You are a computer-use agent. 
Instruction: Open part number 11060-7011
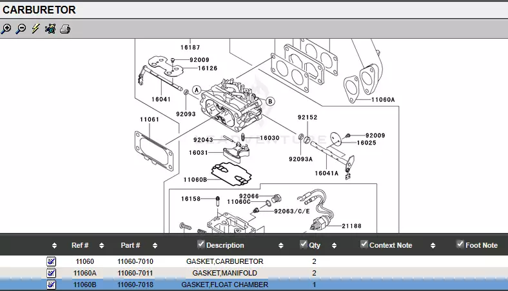coord(135,273)
